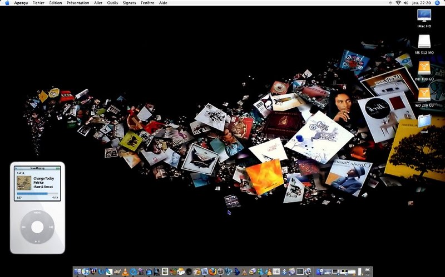Select the ipod folder on desktop
This screenshot has width=445, height=277.
(x=424, y=121)
